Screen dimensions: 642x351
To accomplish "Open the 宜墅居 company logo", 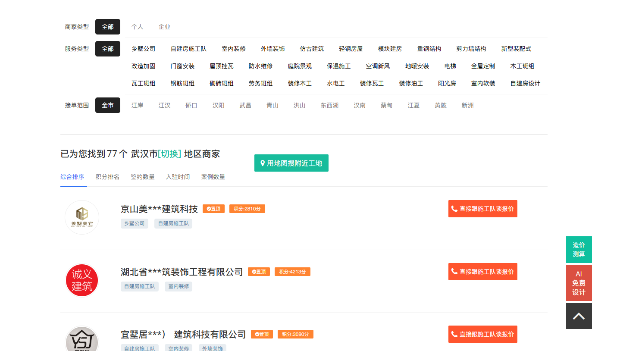I will pyautogui.click(x=82, y=338).
